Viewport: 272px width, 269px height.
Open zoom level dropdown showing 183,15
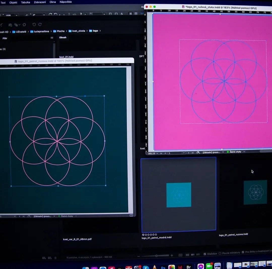coord(157,153)
